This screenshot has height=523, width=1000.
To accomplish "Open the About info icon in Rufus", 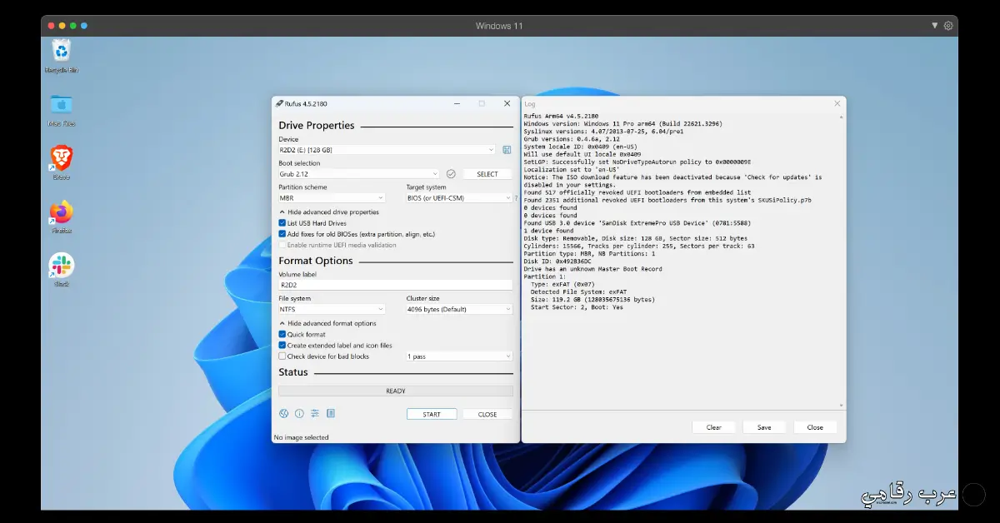I will pyautogui.click(x=299, y=414).
